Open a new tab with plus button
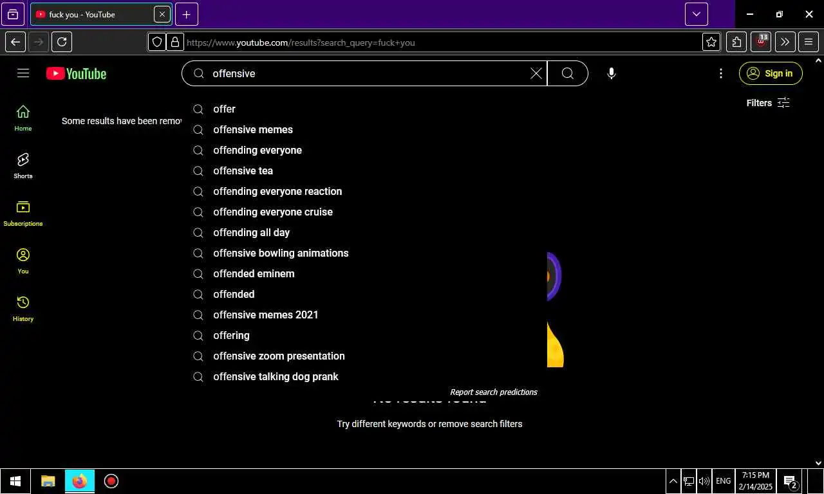The image size is (824, 494). pyautogui.click(x=187, y=14)
